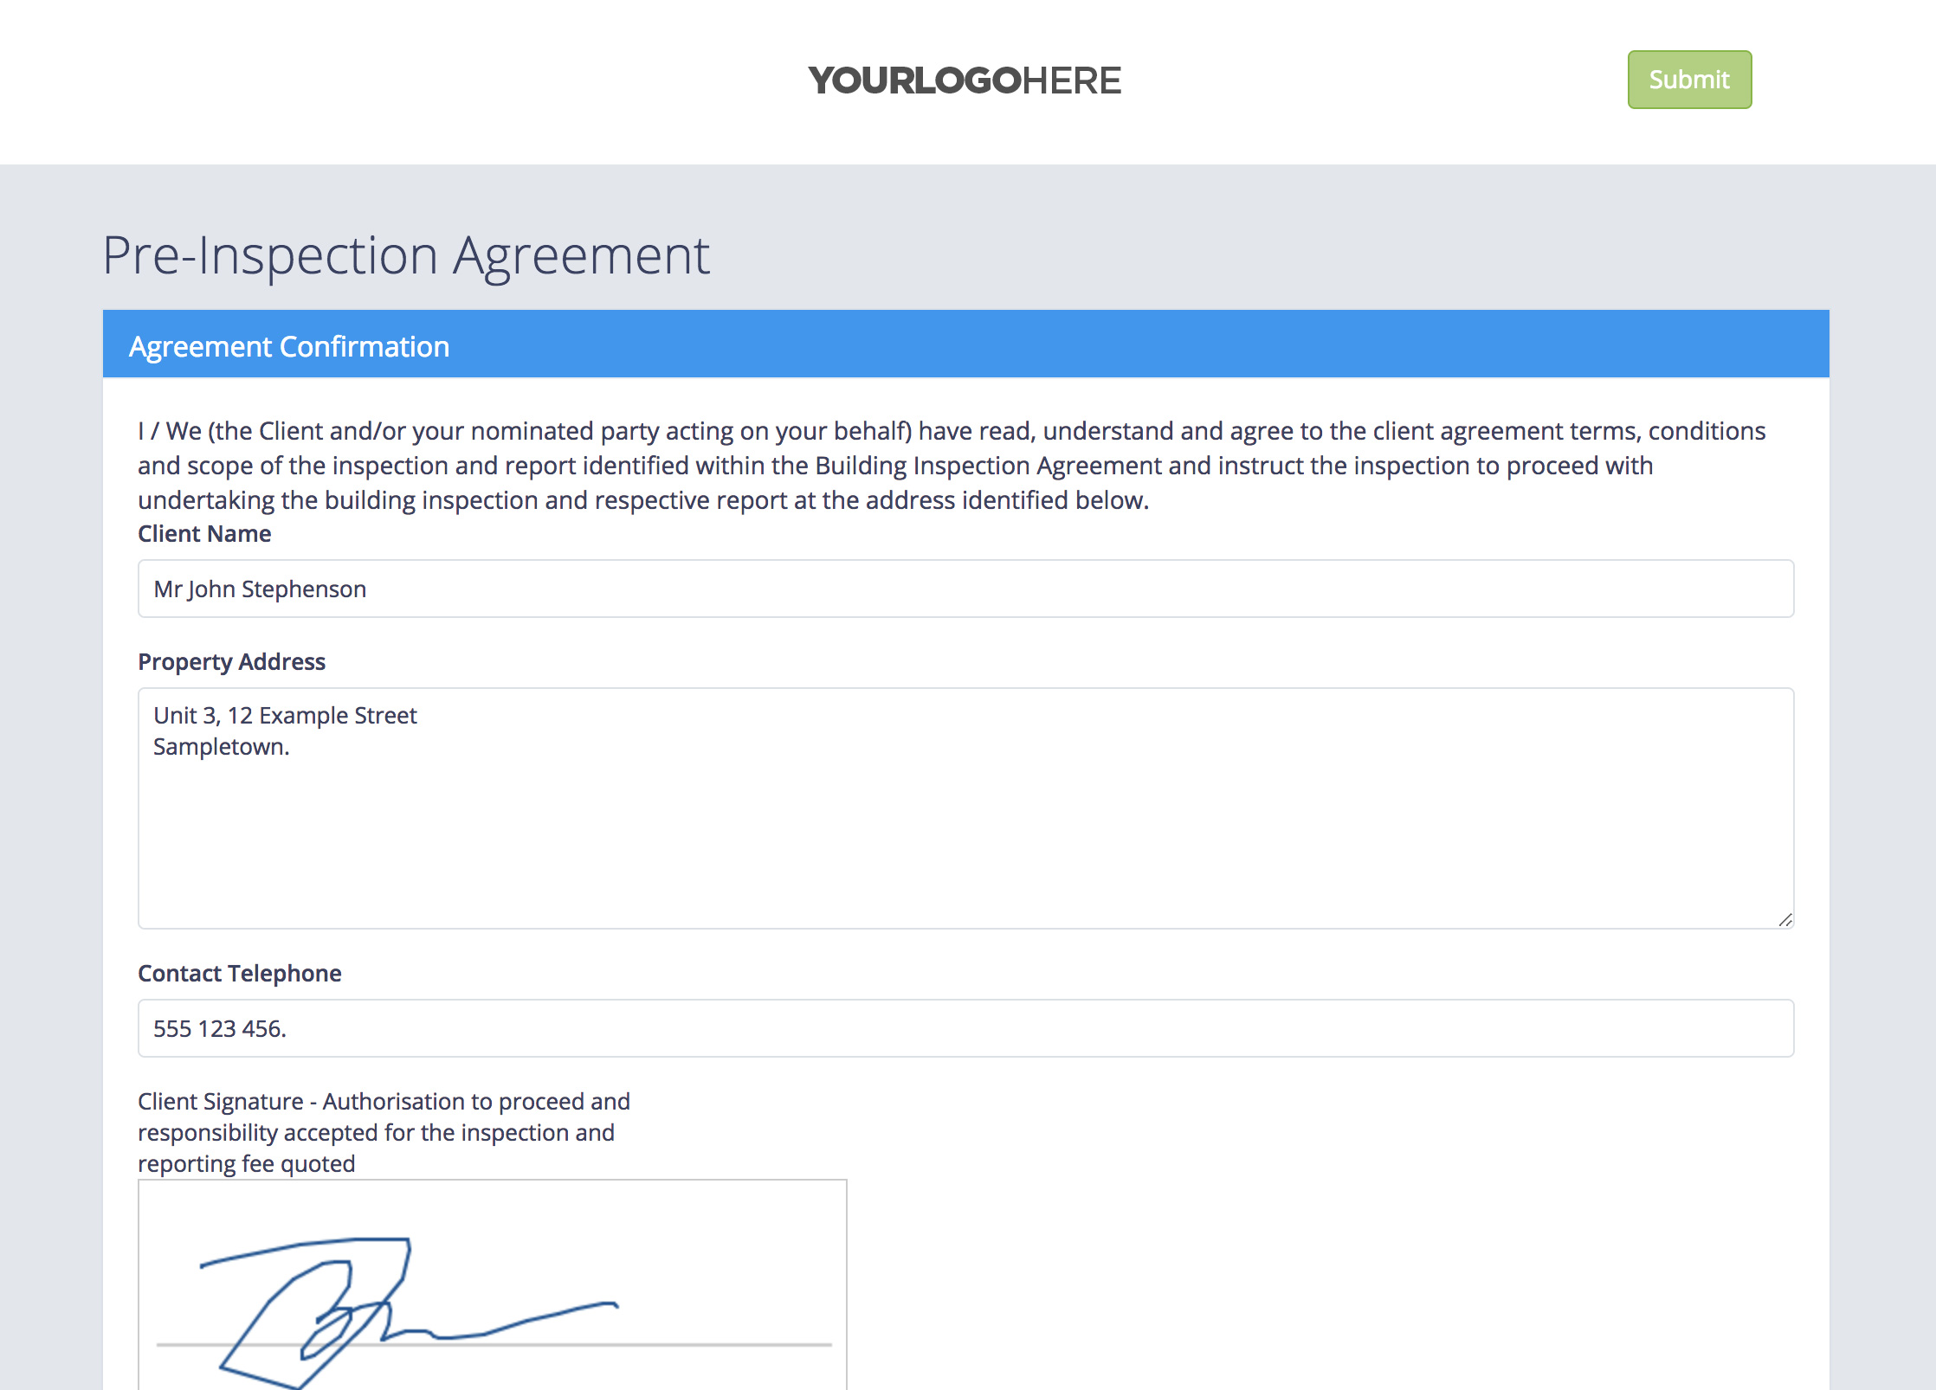Click the Client Name label

click(x=204, y=534)
